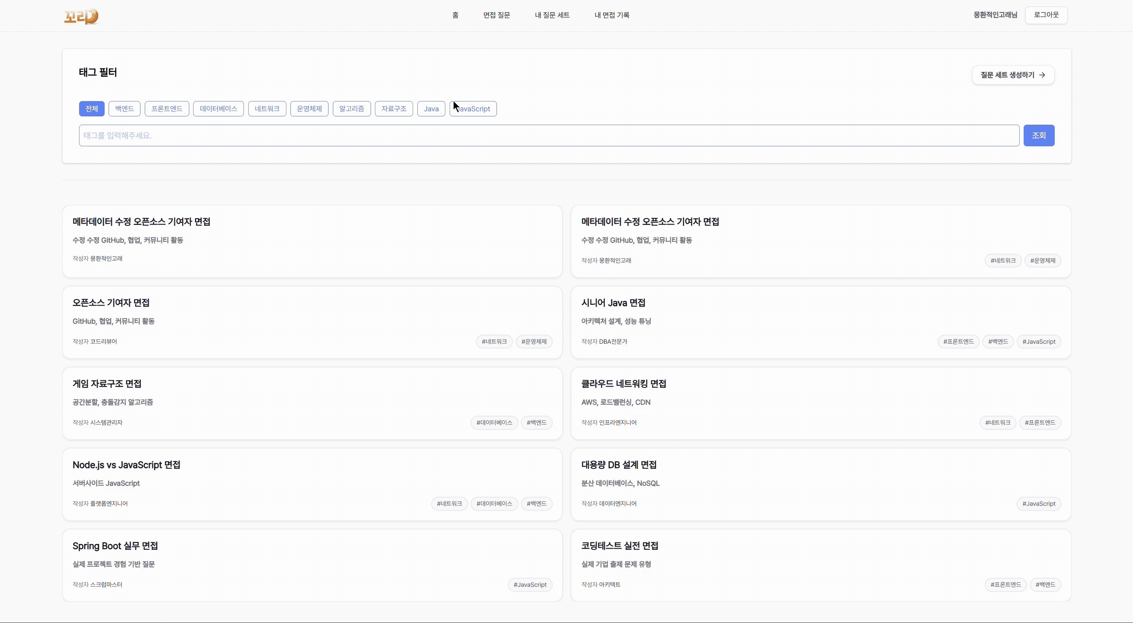Click the 꼬리D logo icon

click(x=81, y=16)
